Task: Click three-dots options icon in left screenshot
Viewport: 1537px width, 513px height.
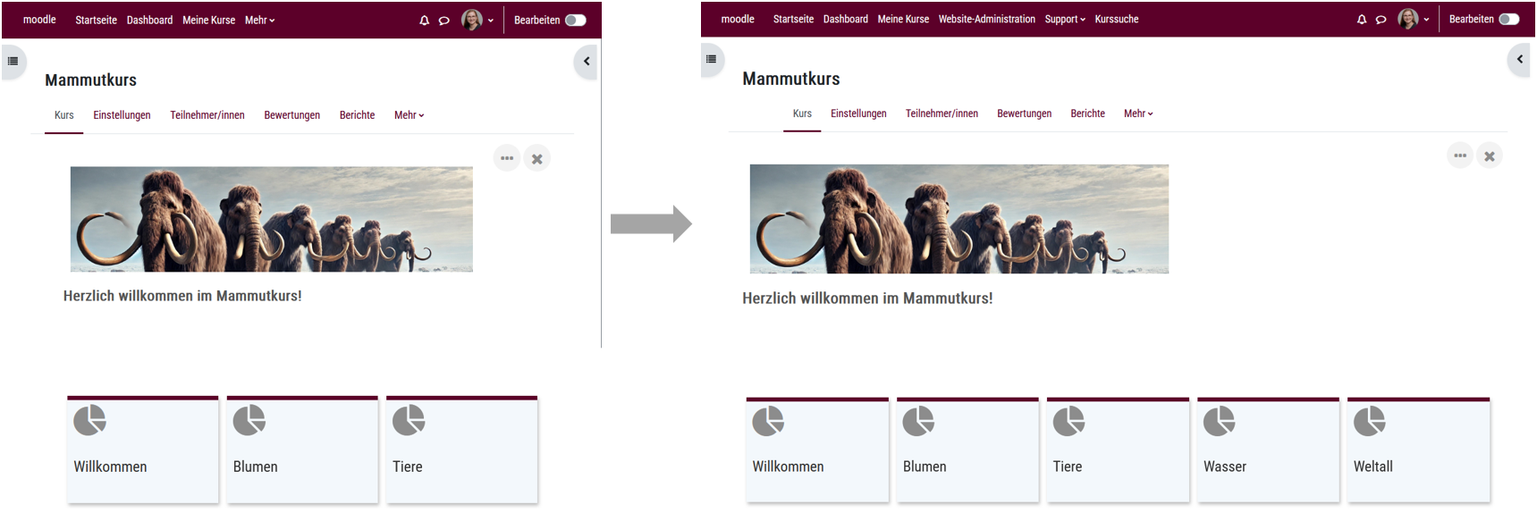Action: (x=507, y=158)
